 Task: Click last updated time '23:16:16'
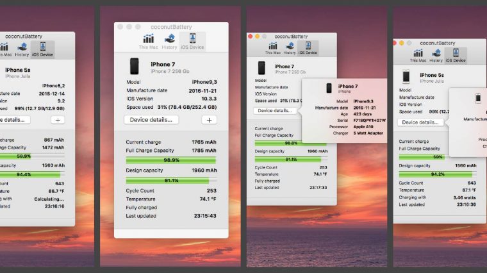point(54,206)
